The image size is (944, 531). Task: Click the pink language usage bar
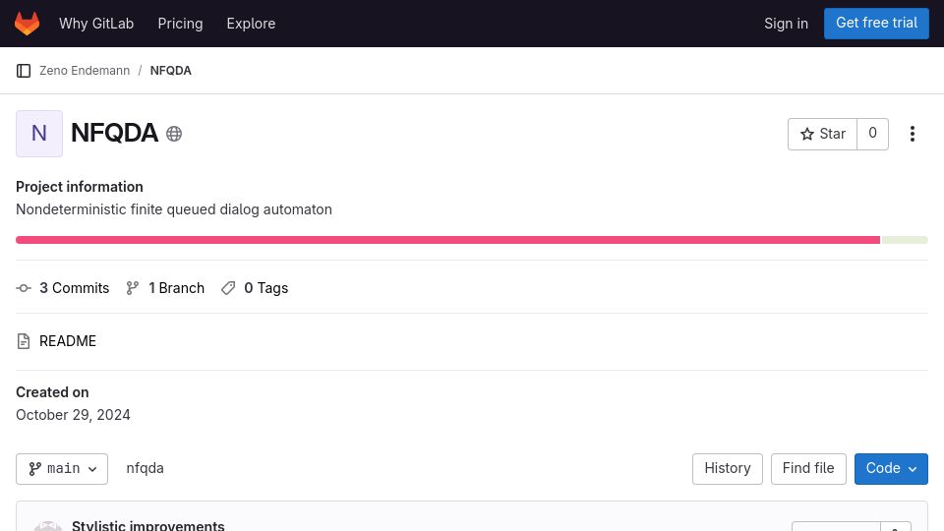tap(448, 240)
